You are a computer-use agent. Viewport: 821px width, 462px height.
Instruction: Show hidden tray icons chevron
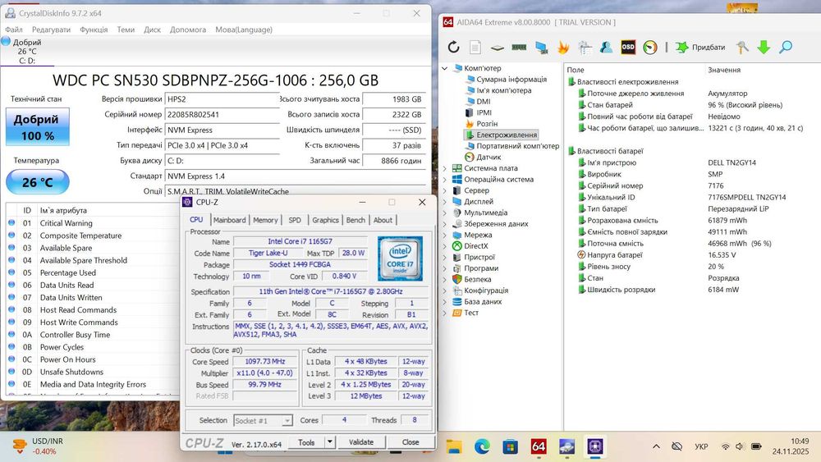(656, 446)
